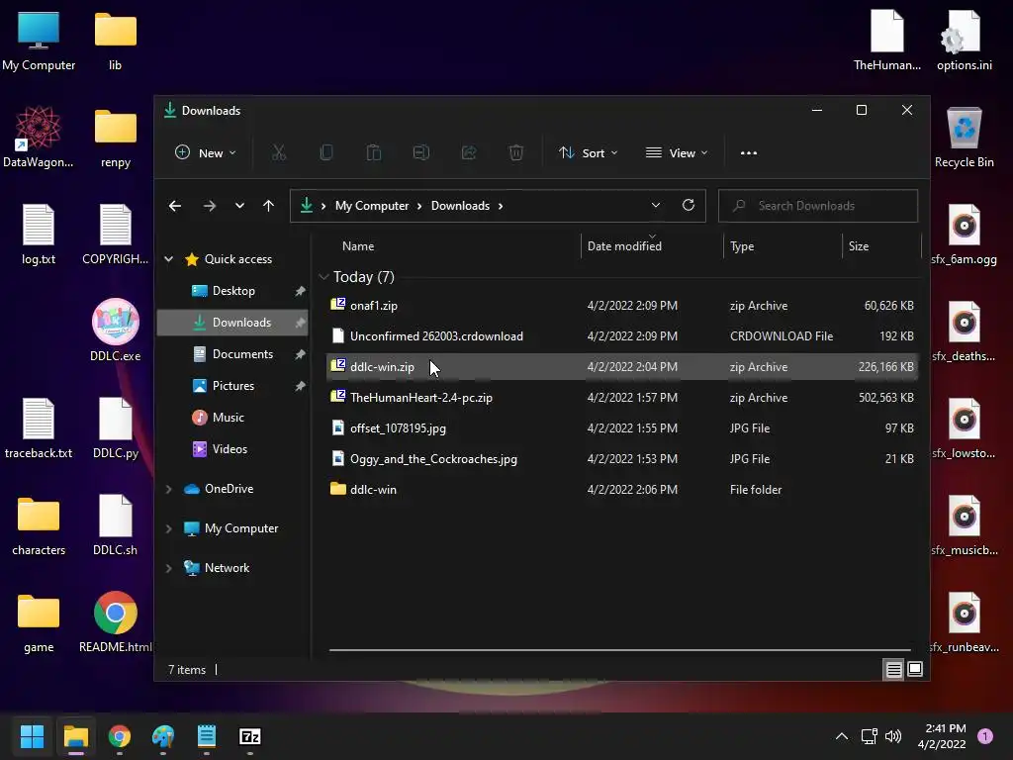Image resolution: width=1013 pixels, height=760 pixels.
Task: Go back with the left arrow
Action: coord(175,206)
